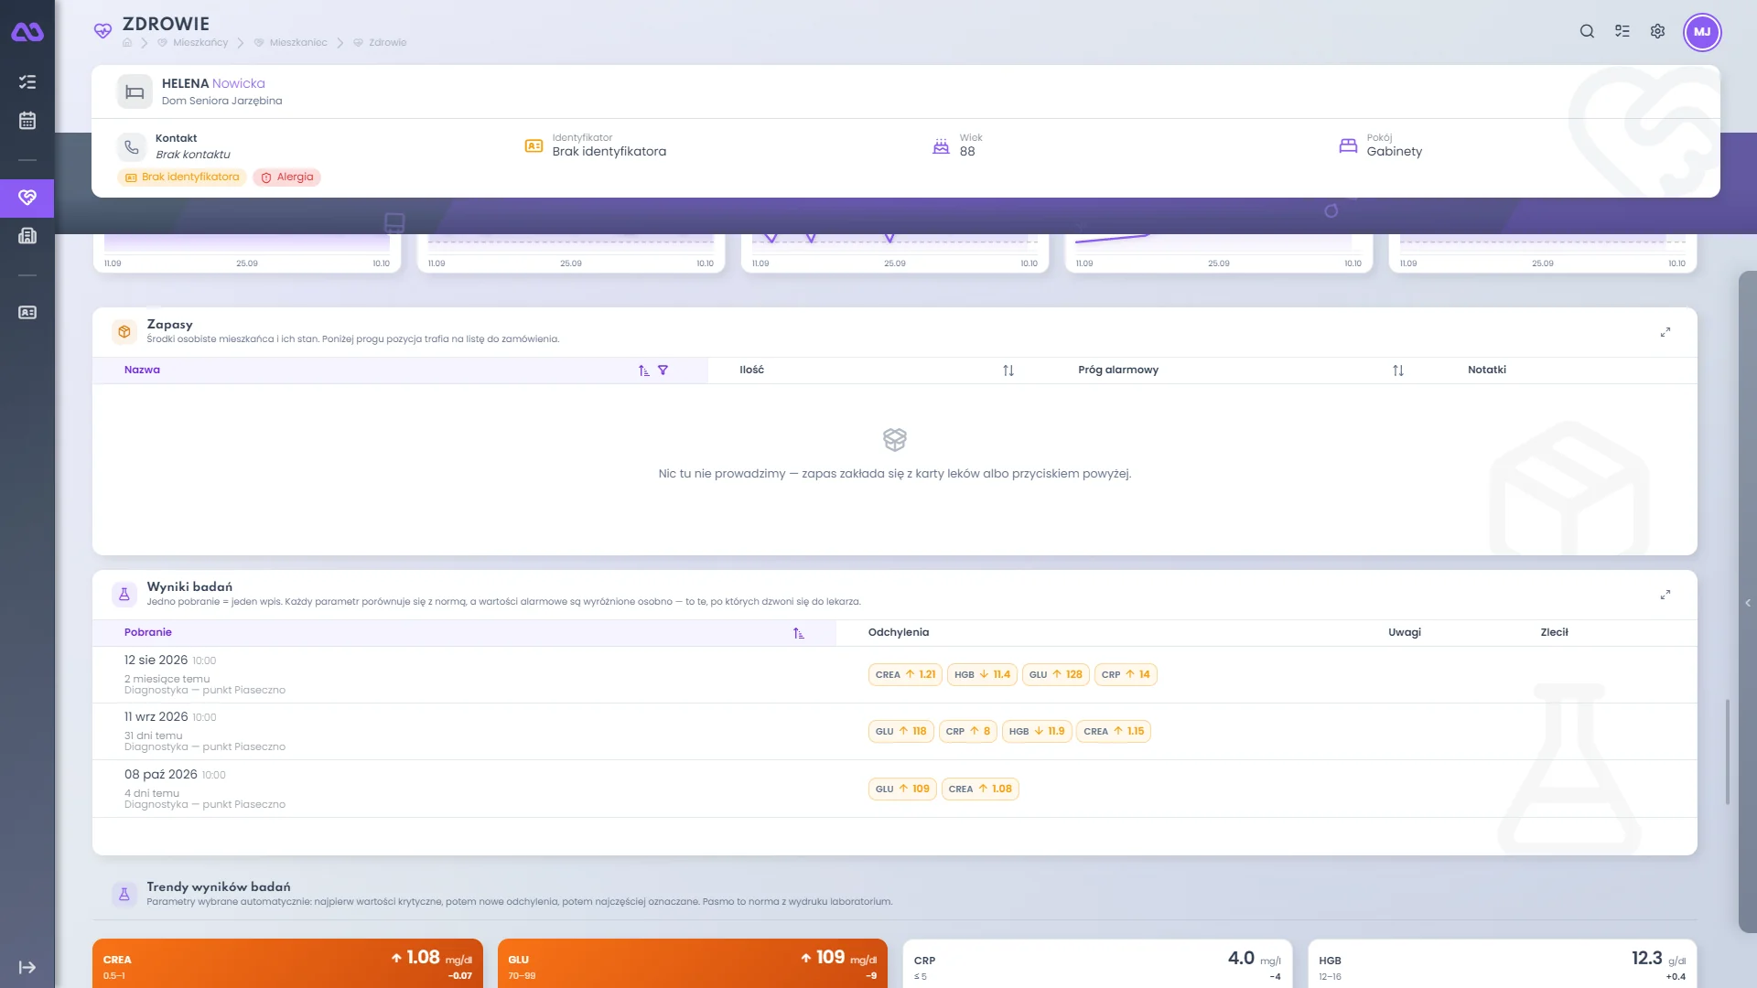
Task: Open the buildings section in sidebar
Action: click(27, 236)
